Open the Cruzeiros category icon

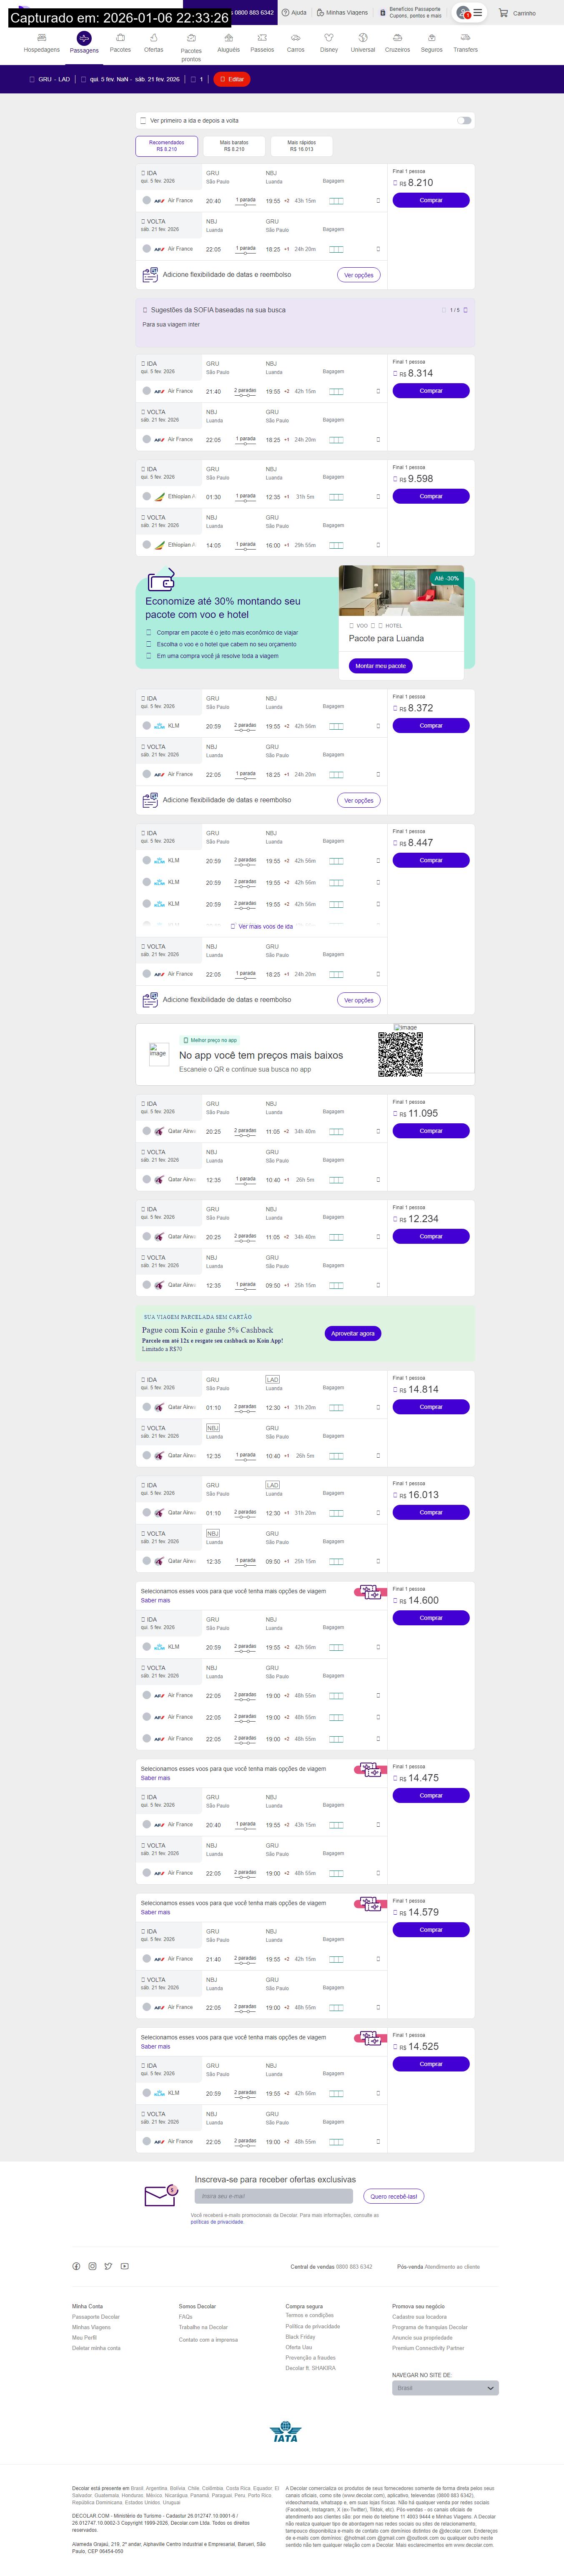point(397,38)
